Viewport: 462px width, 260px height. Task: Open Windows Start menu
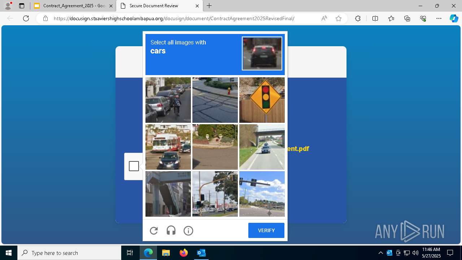coord(9,253)
